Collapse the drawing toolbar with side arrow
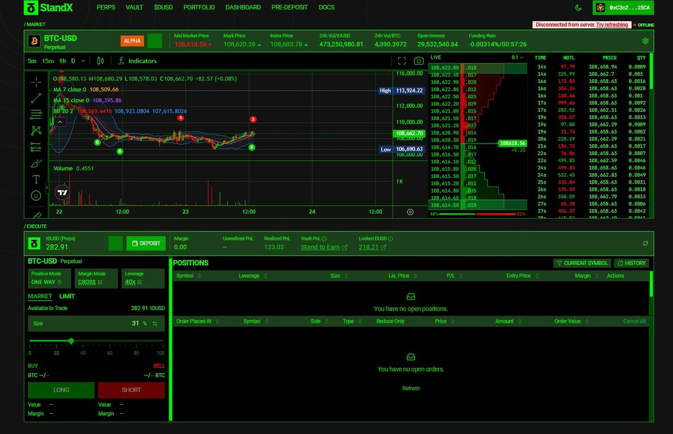This screenshot has width=673, height=434. [x=47, y=187]
